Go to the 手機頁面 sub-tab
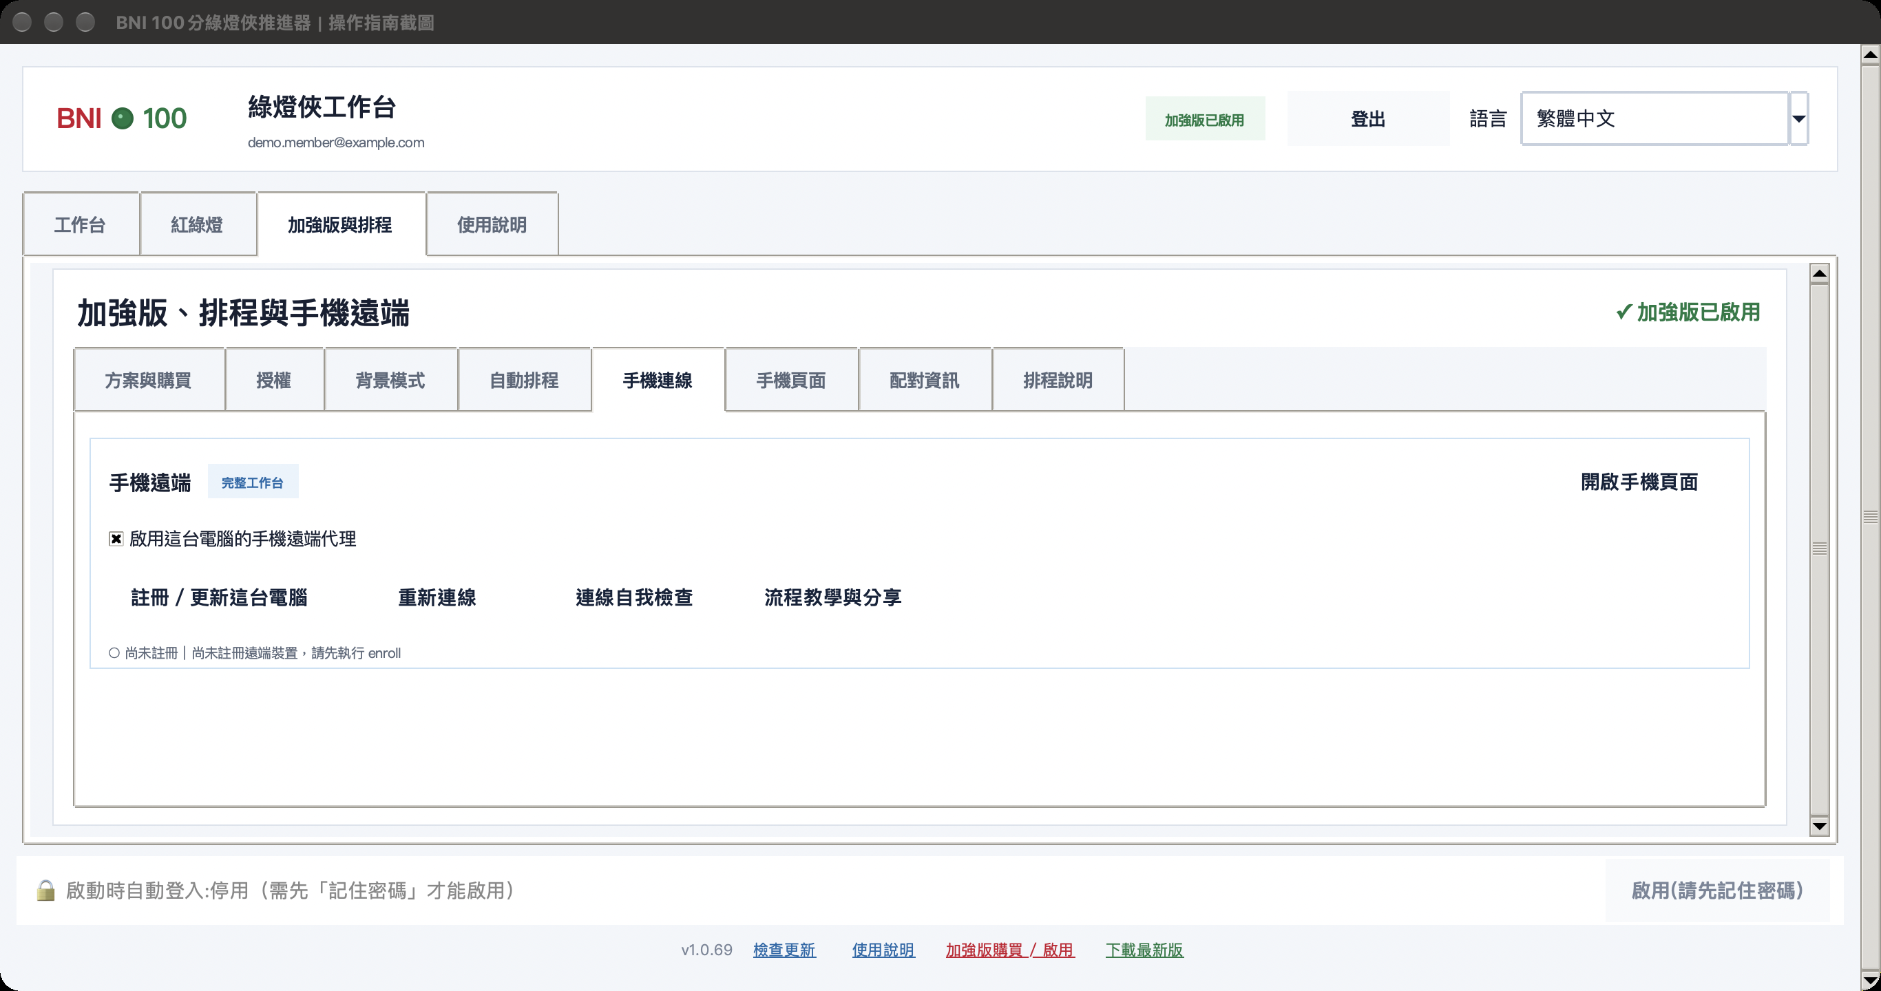Screen dimensions: 1881x991 point(791,380)
